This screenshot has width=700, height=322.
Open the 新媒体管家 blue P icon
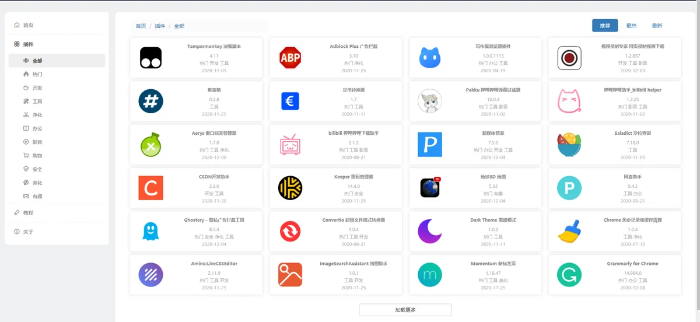[430, 145]
